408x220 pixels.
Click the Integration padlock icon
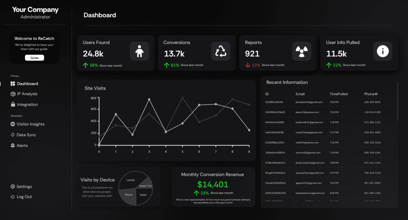click(13, 104)
